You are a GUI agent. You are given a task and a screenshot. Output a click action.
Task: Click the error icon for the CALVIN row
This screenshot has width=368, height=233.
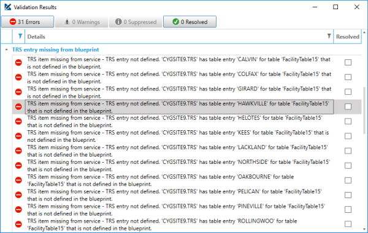(18, 62)
